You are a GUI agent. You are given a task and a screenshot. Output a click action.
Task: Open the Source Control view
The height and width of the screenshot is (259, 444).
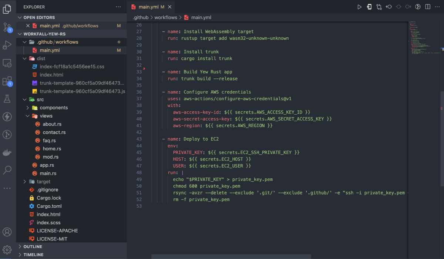pos(7,26)
